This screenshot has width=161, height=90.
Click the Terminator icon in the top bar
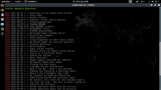pos(26,1)
